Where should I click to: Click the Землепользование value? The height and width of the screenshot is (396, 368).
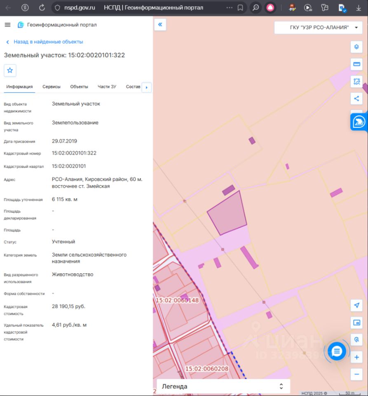point(75,123)
